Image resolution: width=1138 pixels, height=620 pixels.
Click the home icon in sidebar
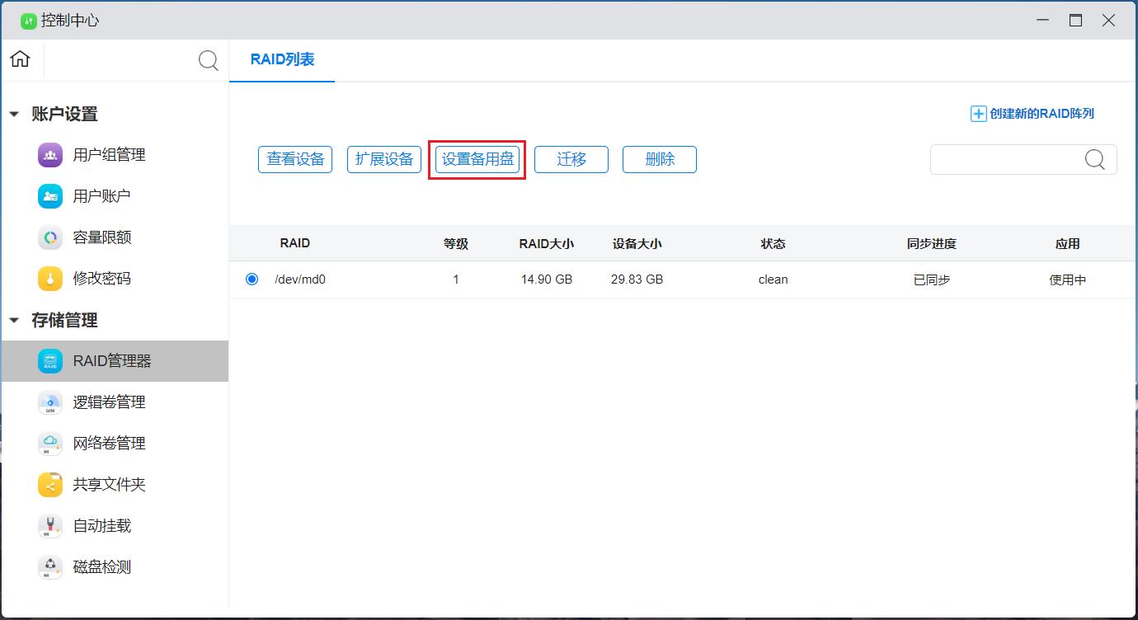20,59
